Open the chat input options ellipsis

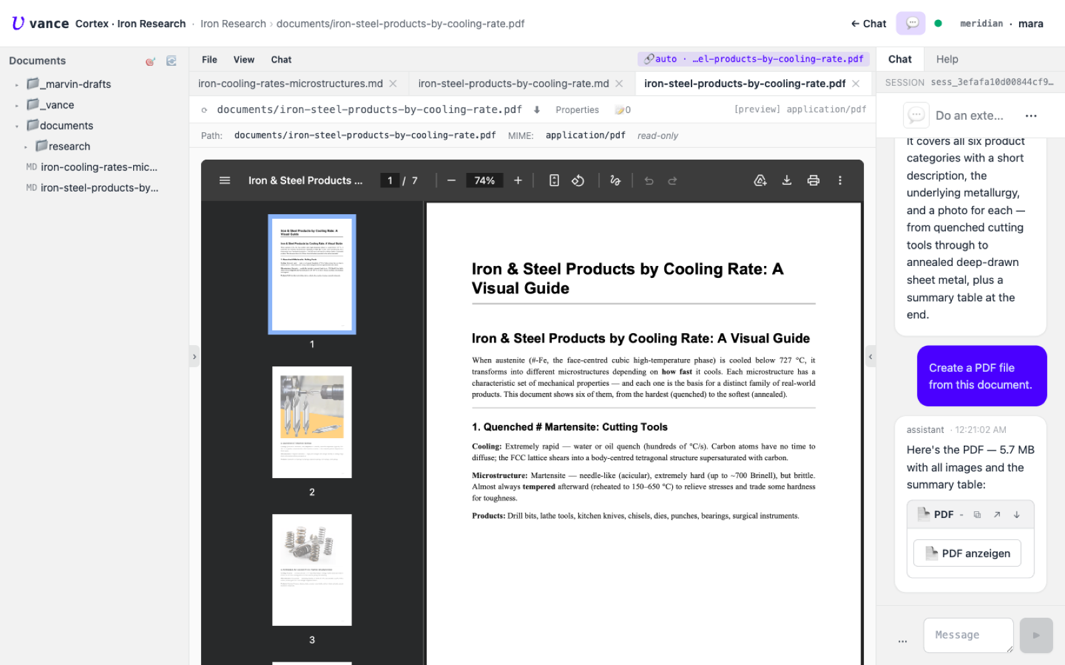pos(903,641)
